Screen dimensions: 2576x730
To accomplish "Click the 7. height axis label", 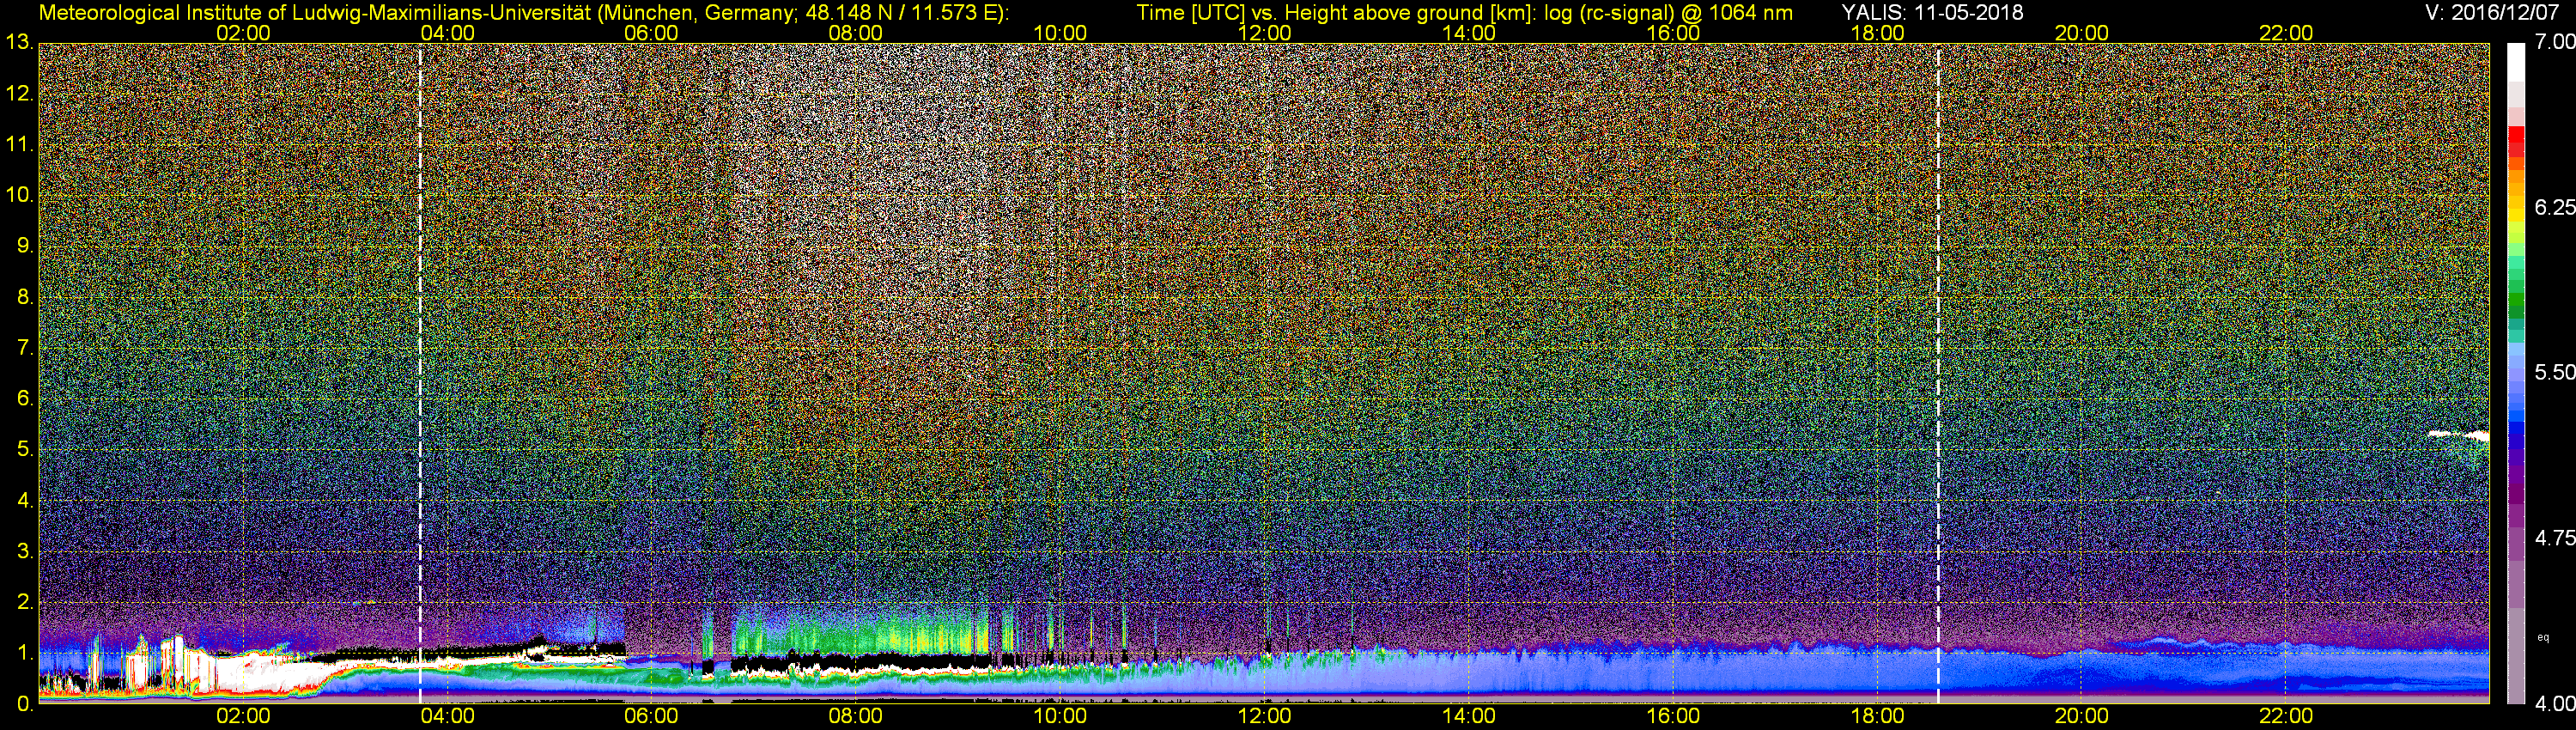I will [25, 348].
